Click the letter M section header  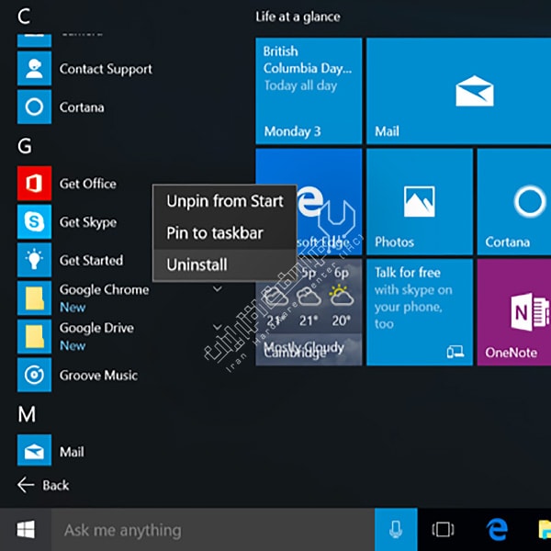click(x=27, y=414)
